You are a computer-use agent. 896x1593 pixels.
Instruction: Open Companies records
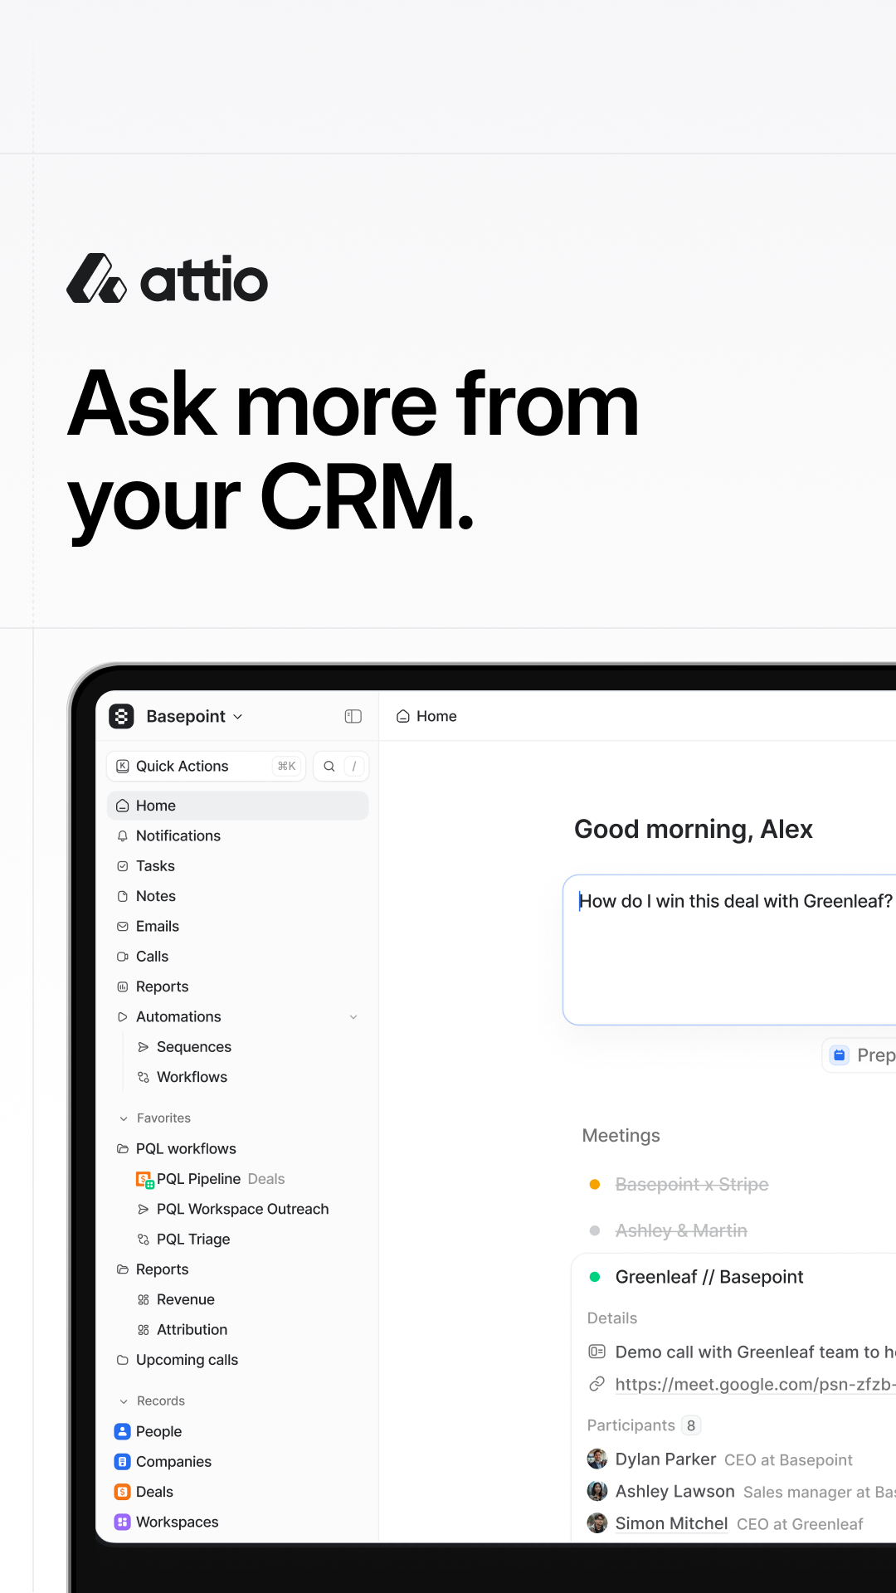[x=237, y=1461]
